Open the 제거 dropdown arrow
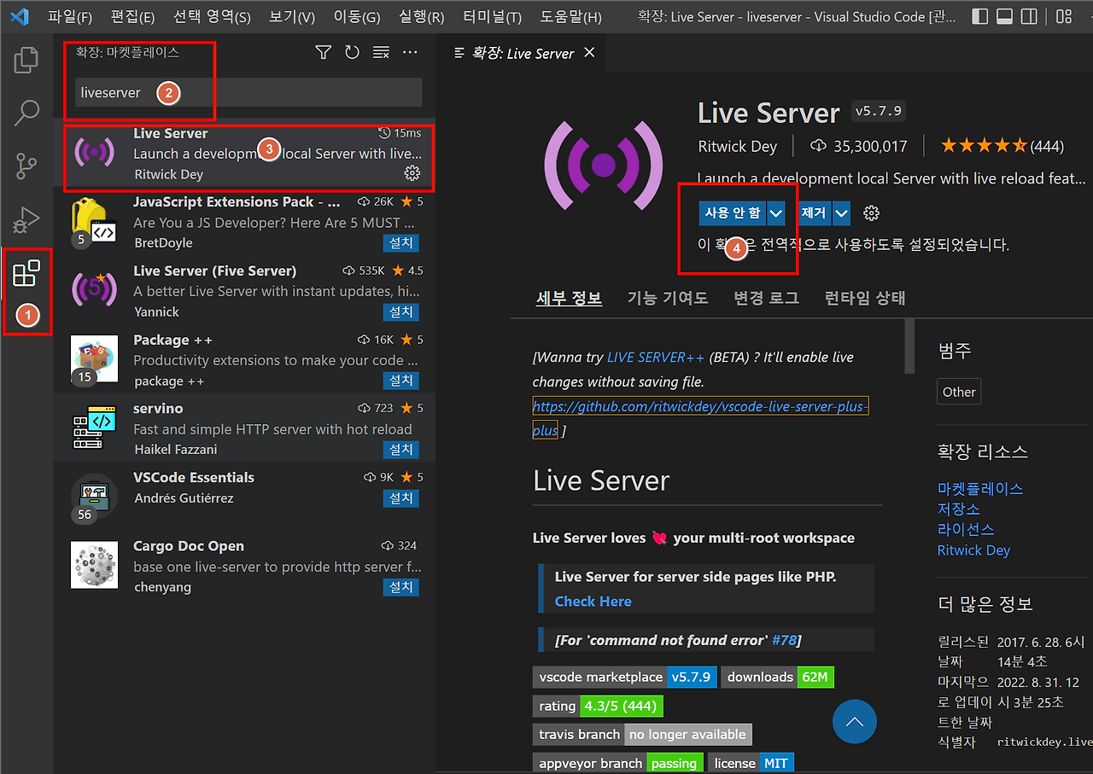1093x774 pixels. tap(841, 212)
